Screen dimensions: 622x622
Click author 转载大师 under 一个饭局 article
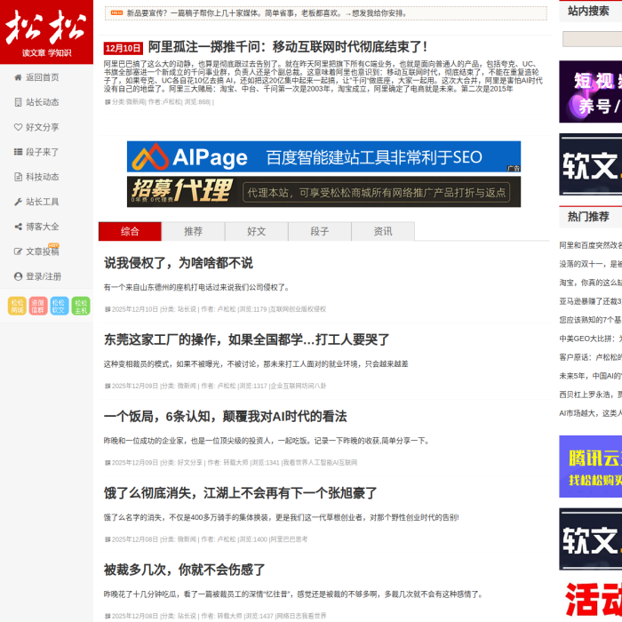[236, 463]
